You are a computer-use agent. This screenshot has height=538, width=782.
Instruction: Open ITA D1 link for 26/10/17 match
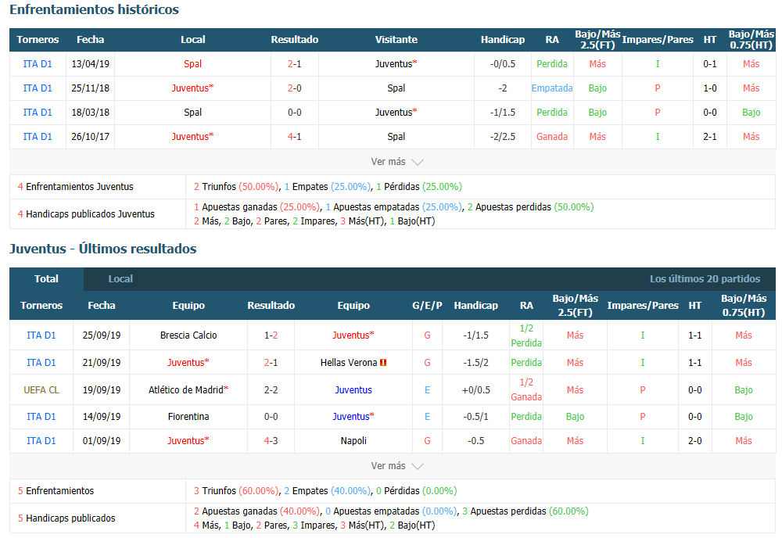click(x=38, y=137)
